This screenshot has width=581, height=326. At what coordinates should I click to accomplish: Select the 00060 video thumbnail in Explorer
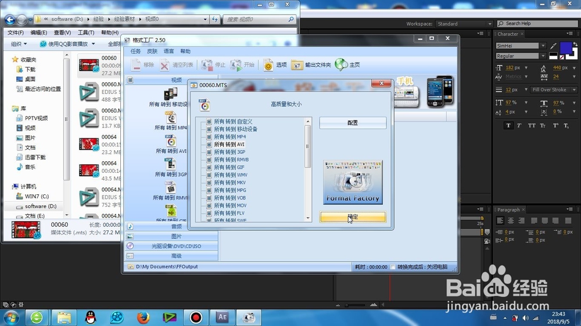[88, 66]
